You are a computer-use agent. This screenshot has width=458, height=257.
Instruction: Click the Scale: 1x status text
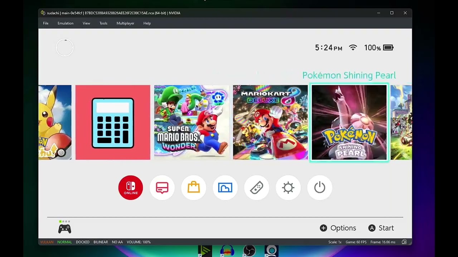point(335,242)
